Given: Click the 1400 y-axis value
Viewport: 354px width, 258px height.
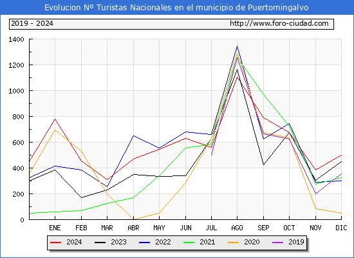Looking at the screenshot, I should tap(16, 39).
